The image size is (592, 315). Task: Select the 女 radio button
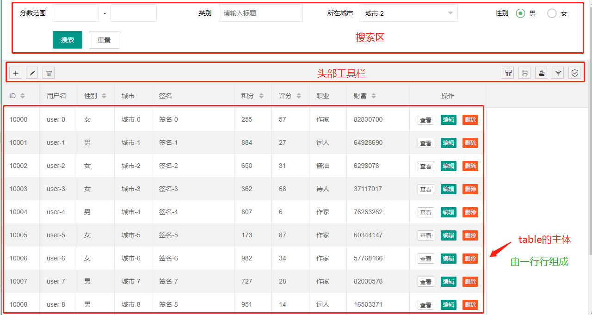pos(552,13)
